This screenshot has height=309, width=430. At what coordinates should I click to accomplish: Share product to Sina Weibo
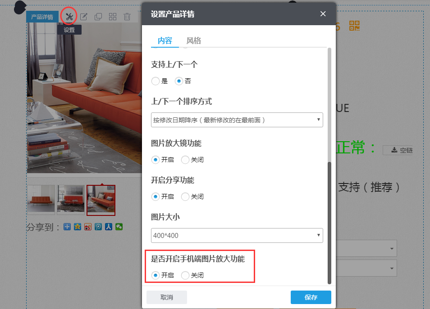(87, 227)
